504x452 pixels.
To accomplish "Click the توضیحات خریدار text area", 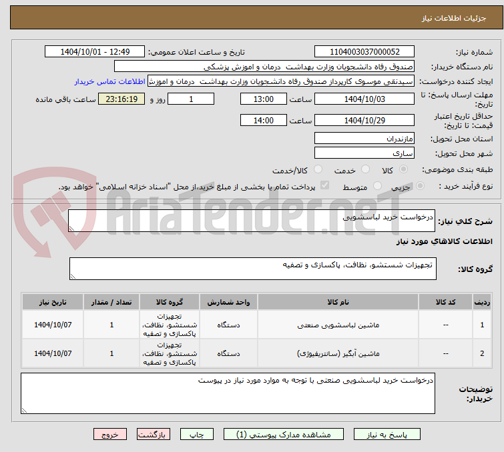I will click(228, 393).
